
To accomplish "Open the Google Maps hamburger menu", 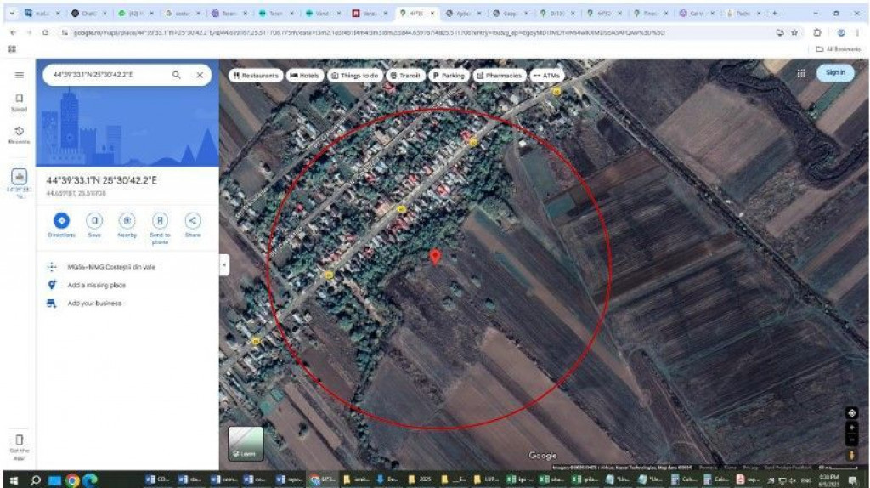I will click(18, 75).
